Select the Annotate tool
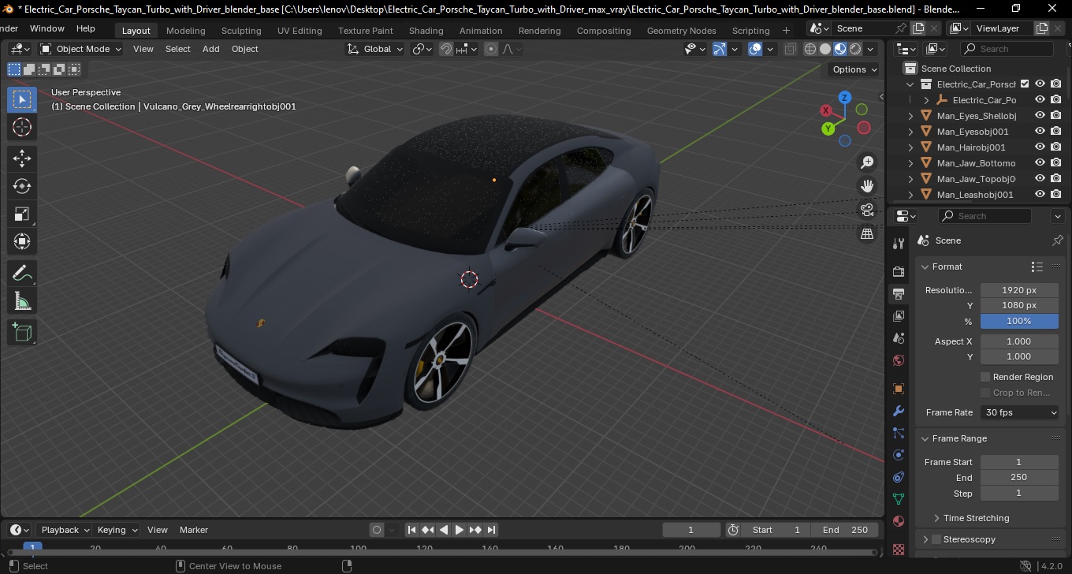The width and height of the screenshot is (1072, 574). click(22, 273)
